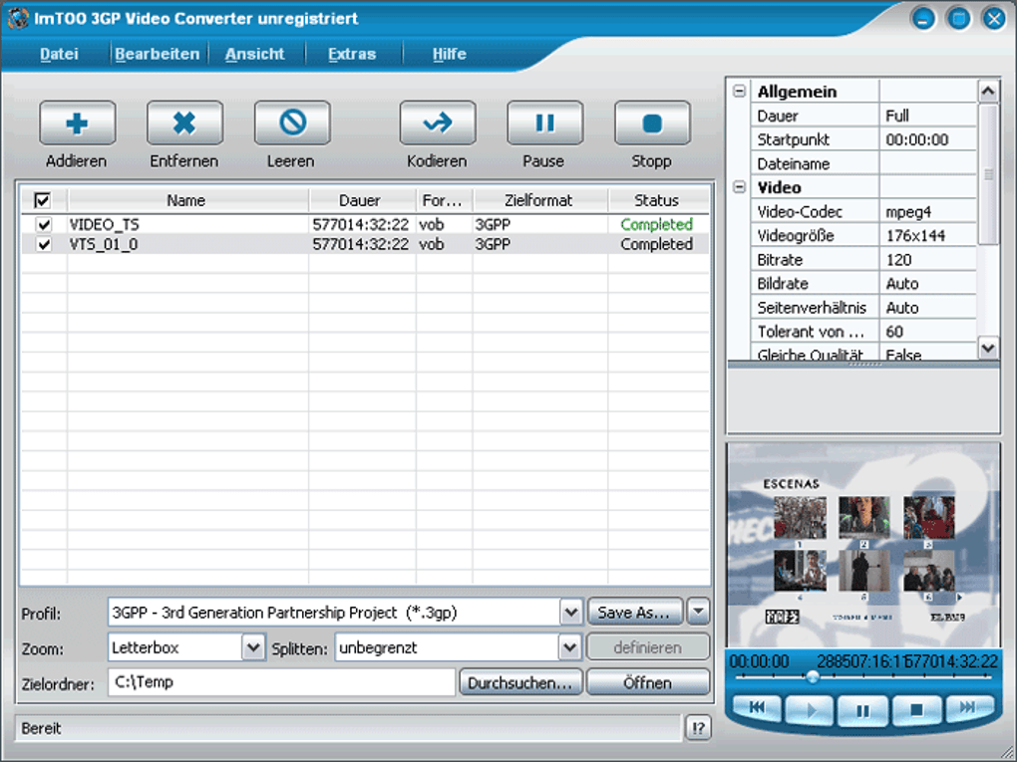Select the VTS_01_0 file row
The width and height of the screenshot is (1017, 762).
[x=365, y=244]
